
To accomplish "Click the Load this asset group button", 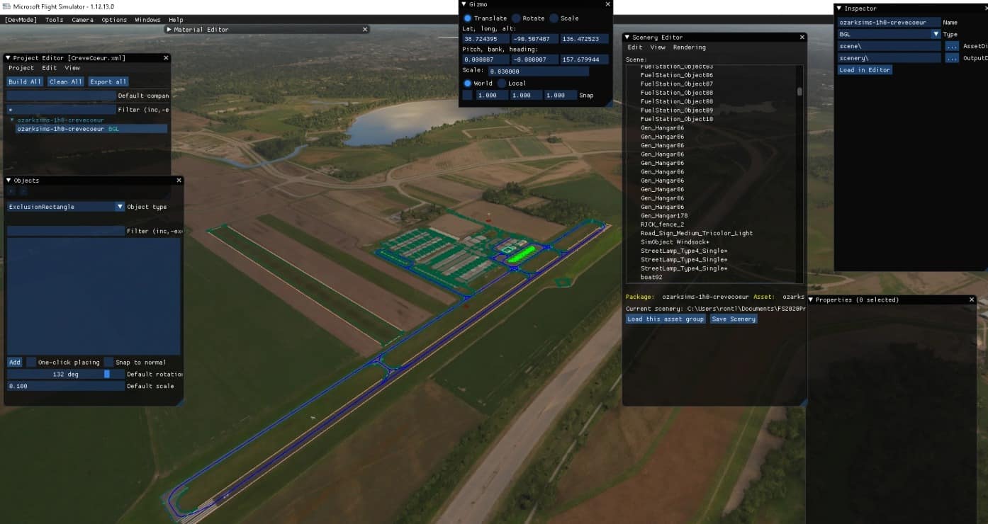I will click(665, 319).
